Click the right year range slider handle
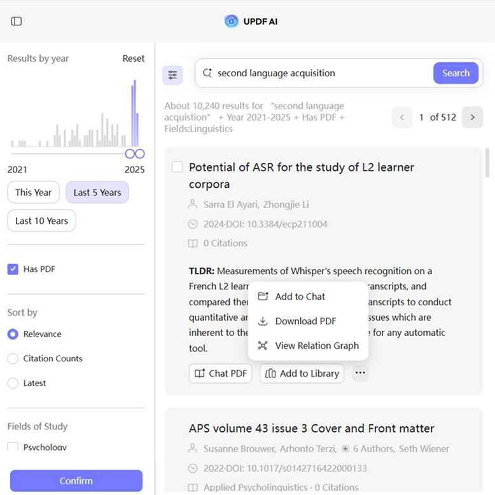 click(x=140, y=153)
